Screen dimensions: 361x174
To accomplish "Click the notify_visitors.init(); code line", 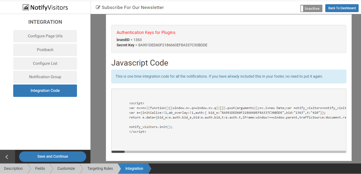I will click(151, 127).
